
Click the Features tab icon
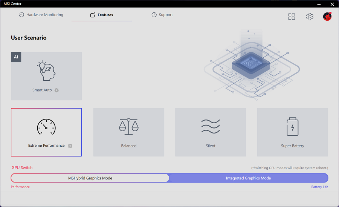pyautogui.click(x=93, y=15)
